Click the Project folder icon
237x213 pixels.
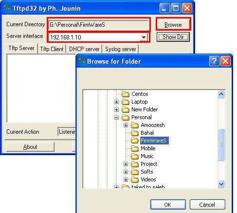click(x=135, y=164)
